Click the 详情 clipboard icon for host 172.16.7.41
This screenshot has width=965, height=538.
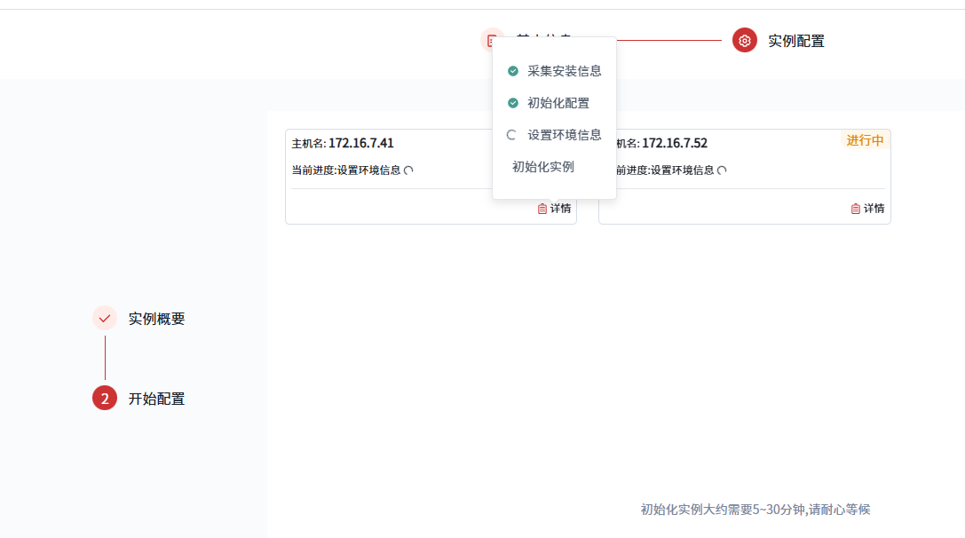(542, 209)
